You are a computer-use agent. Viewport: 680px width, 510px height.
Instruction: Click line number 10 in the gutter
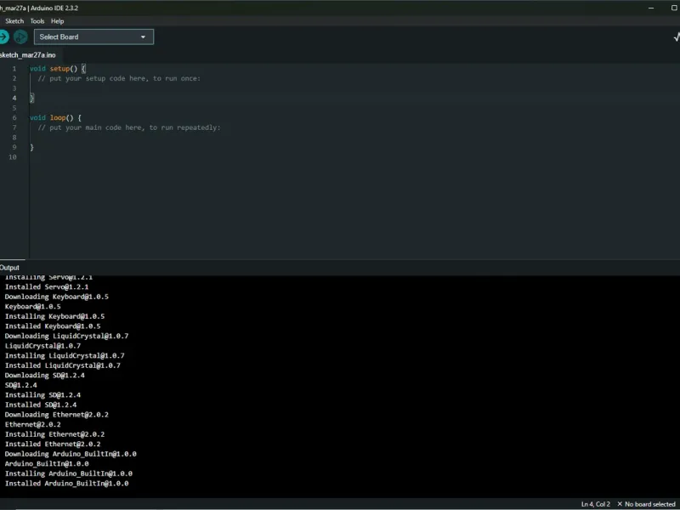[x=13, y=157]
